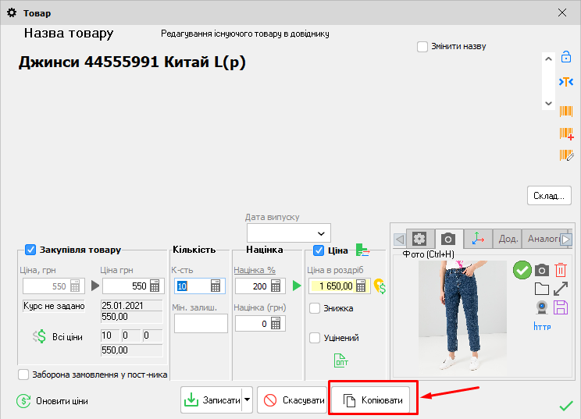Save the photo with the purple floppy icon
581x419 pixels.
[561, 307]
